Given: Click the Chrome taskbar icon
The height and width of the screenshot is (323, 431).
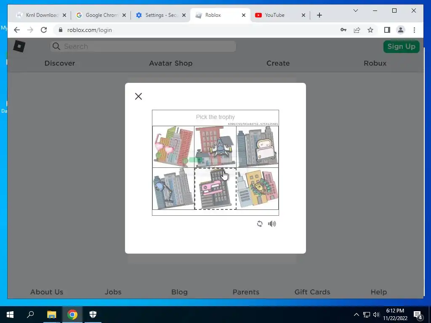Looking at the screenshot, I should [x=72, y=315].
